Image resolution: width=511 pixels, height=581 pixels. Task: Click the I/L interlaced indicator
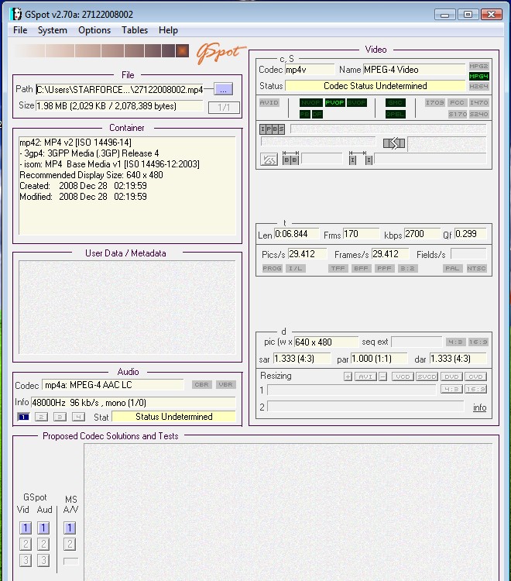tap(296, 268)
